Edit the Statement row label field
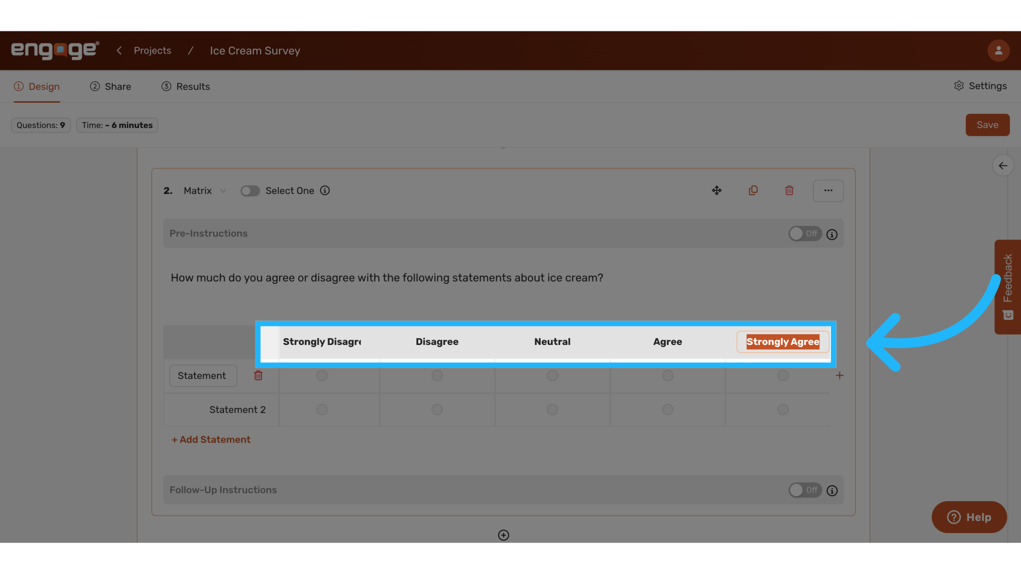 click(203, 376)
